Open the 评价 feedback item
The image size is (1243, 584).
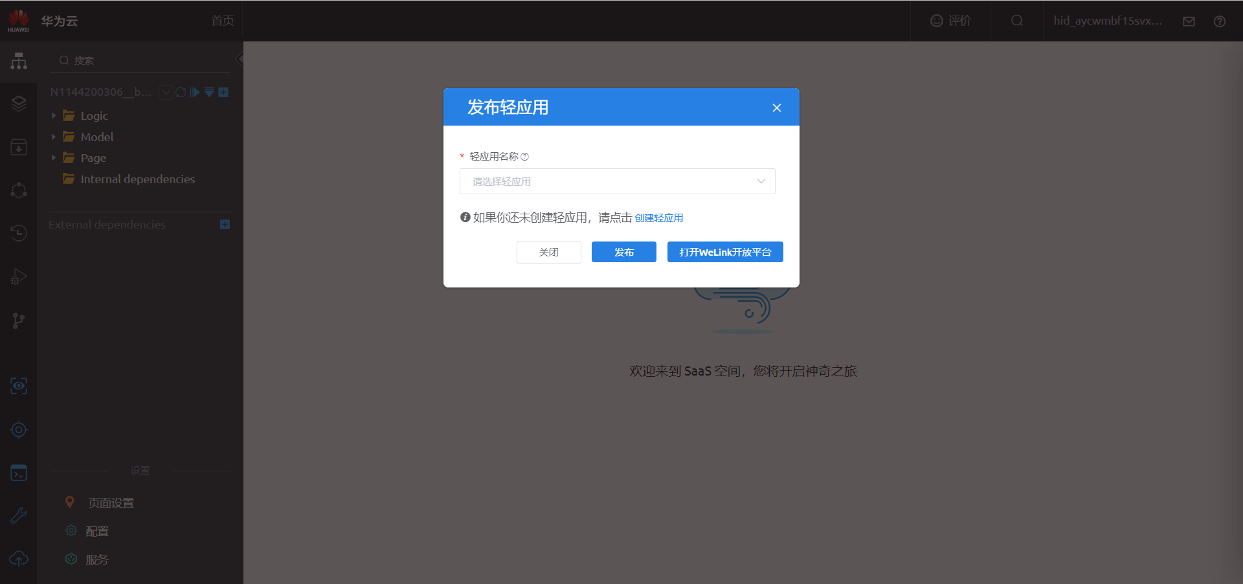click(x=952, y=20)
